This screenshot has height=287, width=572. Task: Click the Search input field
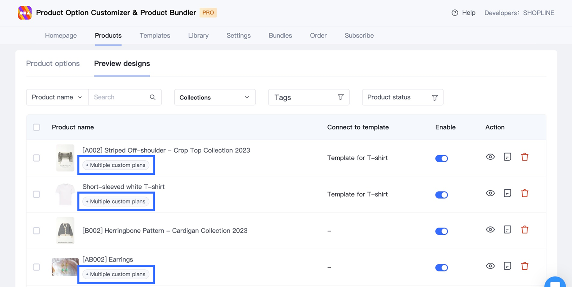point(119,97)
